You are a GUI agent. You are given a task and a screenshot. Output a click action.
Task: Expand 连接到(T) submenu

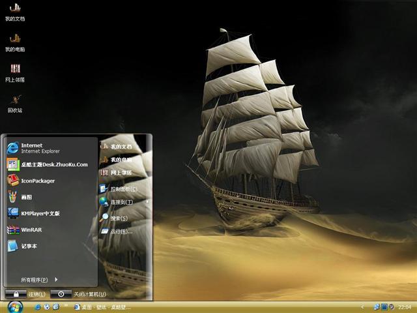tap(124, 202)
